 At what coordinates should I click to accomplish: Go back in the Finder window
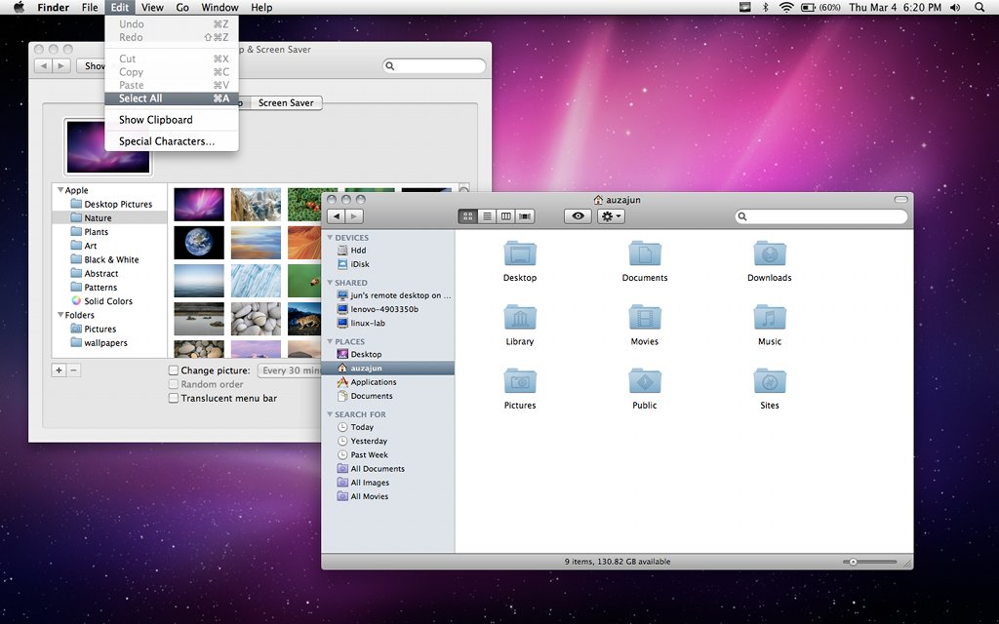337,216
